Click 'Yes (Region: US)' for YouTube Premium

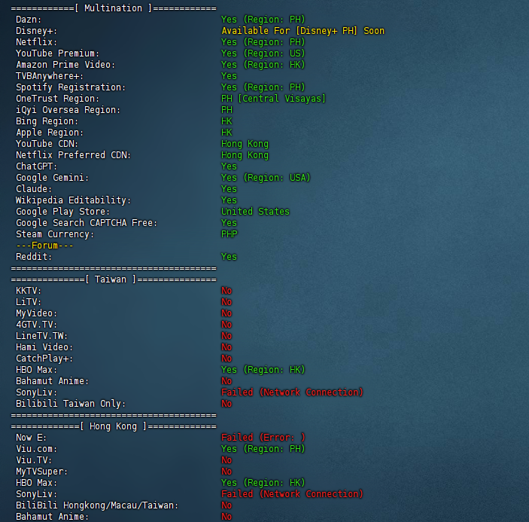point(263,53)
